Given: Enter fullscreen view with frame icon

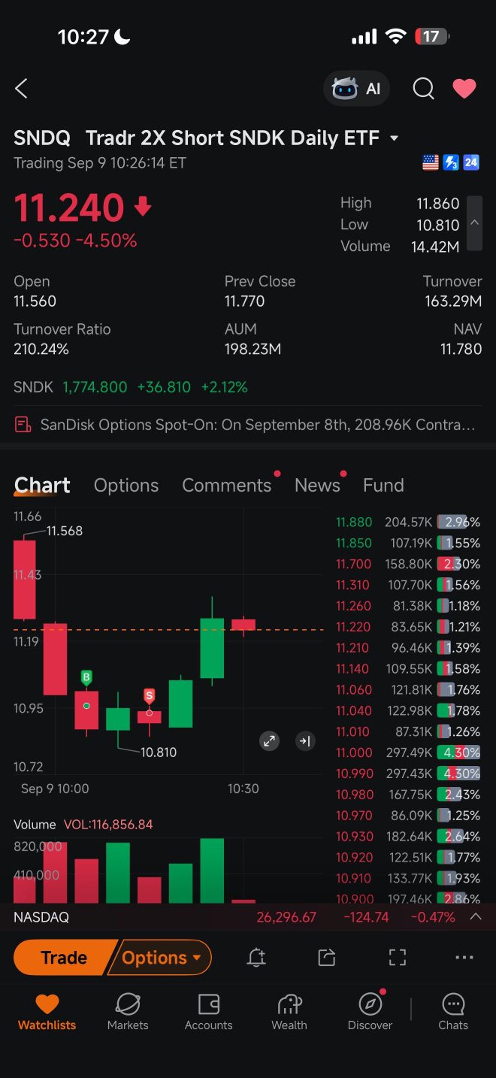Looking at the screenshot, I should pos(397,958).
